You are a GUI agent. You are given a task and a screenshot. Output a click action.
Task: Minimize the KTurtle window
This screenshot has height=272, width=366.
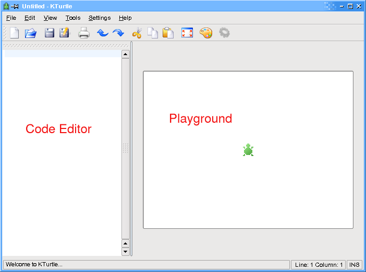tap(341, 7)
